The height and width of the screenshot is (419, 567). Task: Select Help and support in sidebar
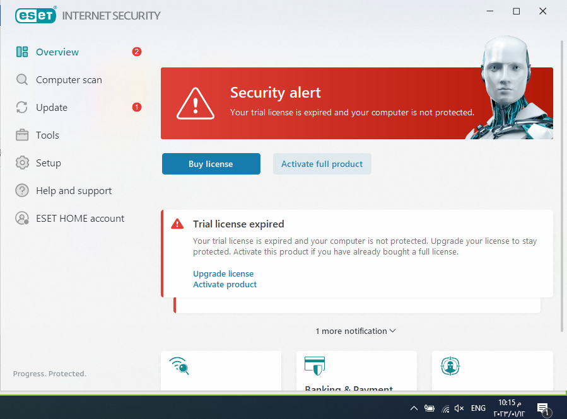point(74,191)
